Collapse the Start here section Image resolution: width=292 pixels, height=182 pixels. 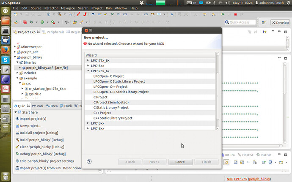(x=16, y=112)
